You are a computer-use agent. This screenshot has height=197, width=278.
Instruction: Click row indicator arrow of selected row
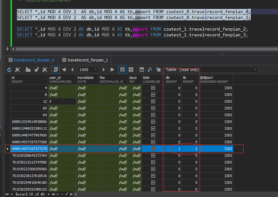8,149
